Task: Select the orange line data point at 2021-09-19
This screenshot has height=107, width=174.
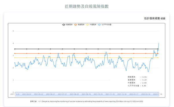Action: pos(86,53)
